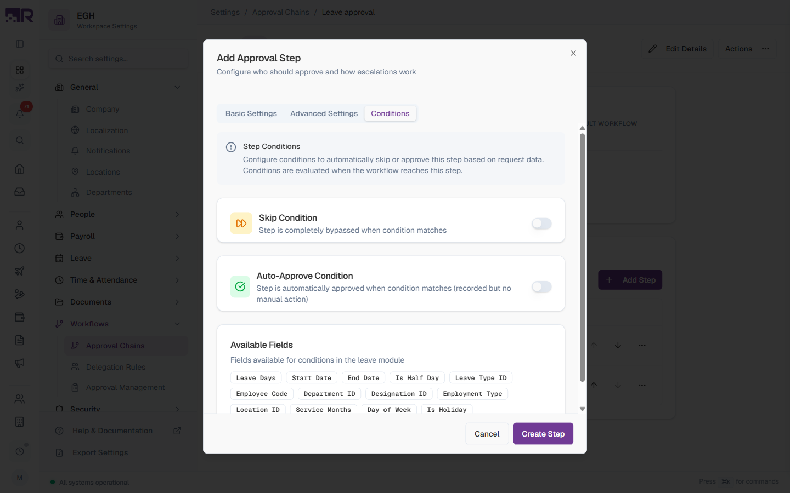Click the End Date field chip
This screenshot has height=493, width=790.
click(363, 378)
